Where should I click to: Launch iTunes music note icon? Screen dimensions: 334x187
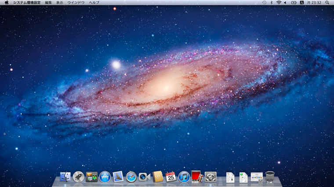click(x=184, y=177)
